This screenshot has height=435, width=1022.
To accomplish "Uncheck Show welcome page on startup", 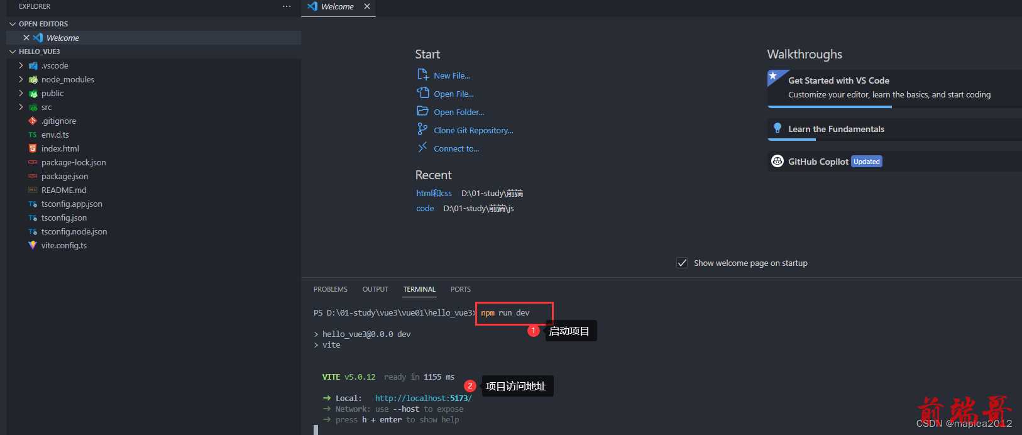I will tap(682, 263).
